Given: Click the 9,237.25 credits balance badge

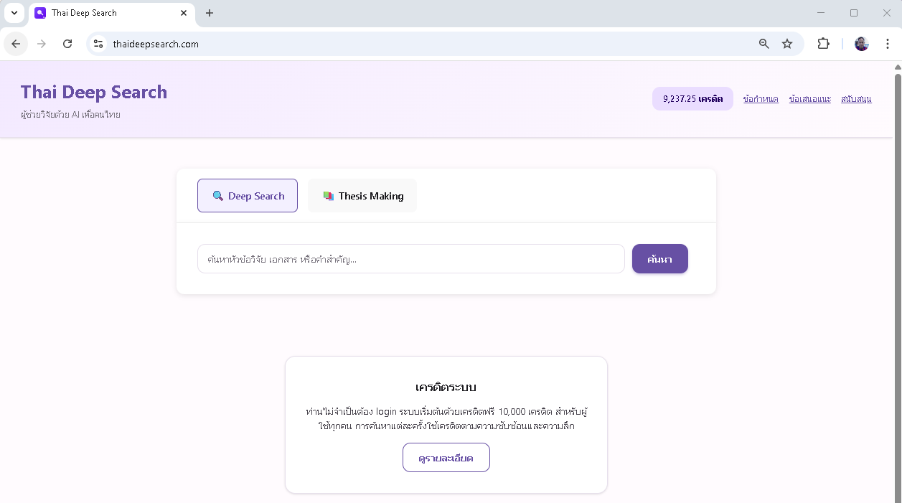Looking at the screenshot, I should [x=692, y=99].
